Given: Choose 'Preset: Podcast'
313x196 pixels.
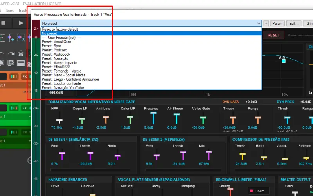Looking at the screenshot, I should click(151, 50).
